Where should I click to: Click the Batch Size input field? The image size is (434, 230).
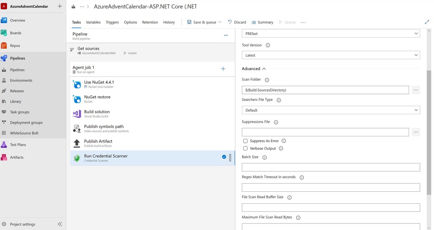click(x=331, y=167)
